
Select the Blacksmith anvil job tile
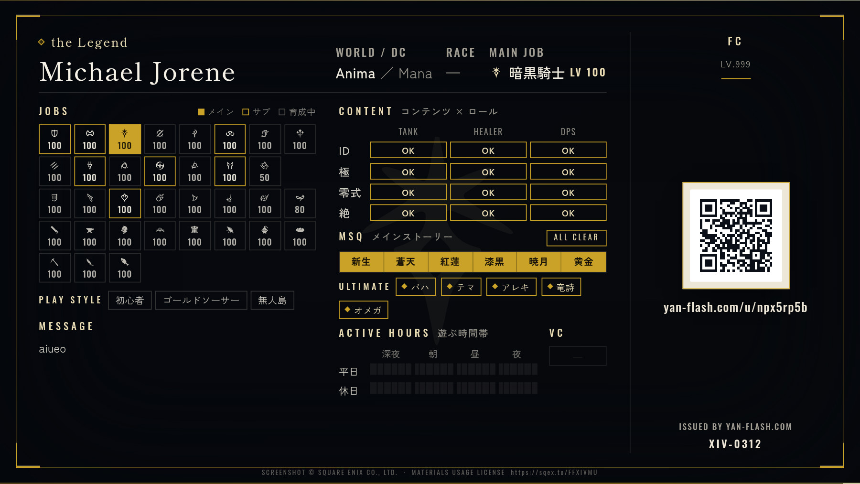89,236
